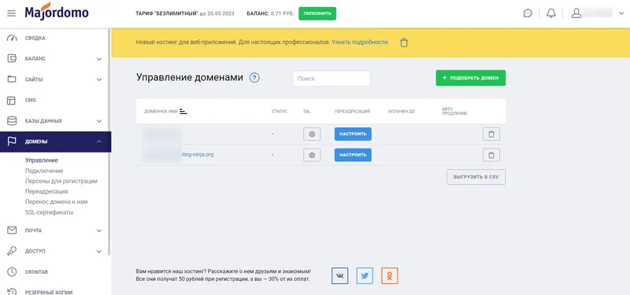
Task: Share via Odnoklassniki icon
Action: coord(390,276)
